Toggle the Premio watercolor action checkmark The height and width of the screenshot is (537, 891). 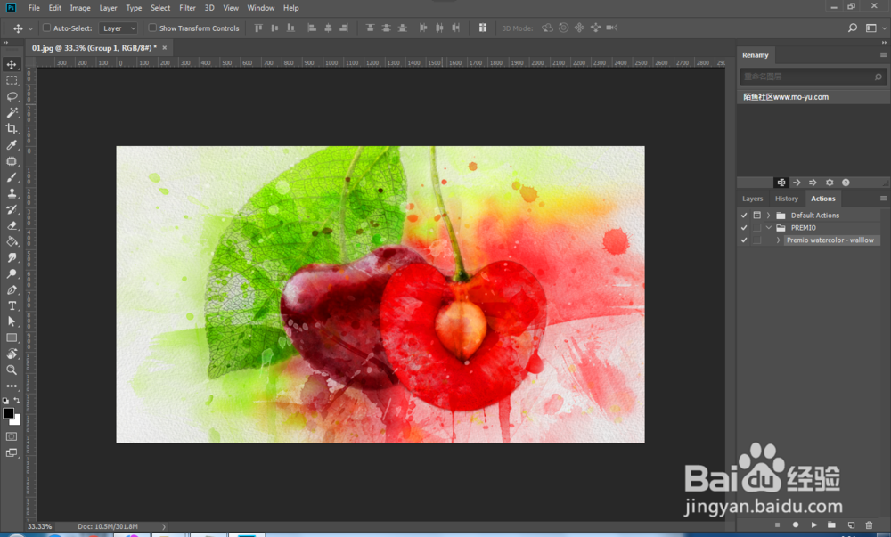click(744, 240)
